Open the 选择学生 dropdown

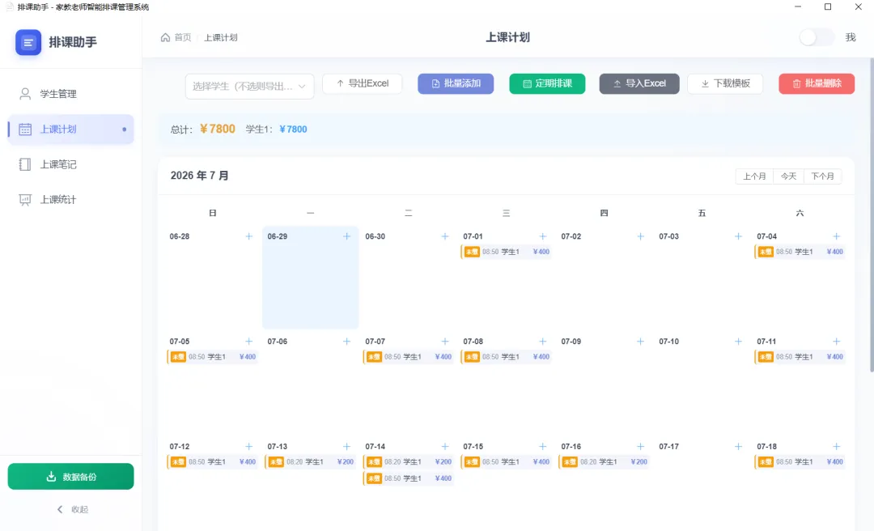pyautogui.click(x=249, y=86)
